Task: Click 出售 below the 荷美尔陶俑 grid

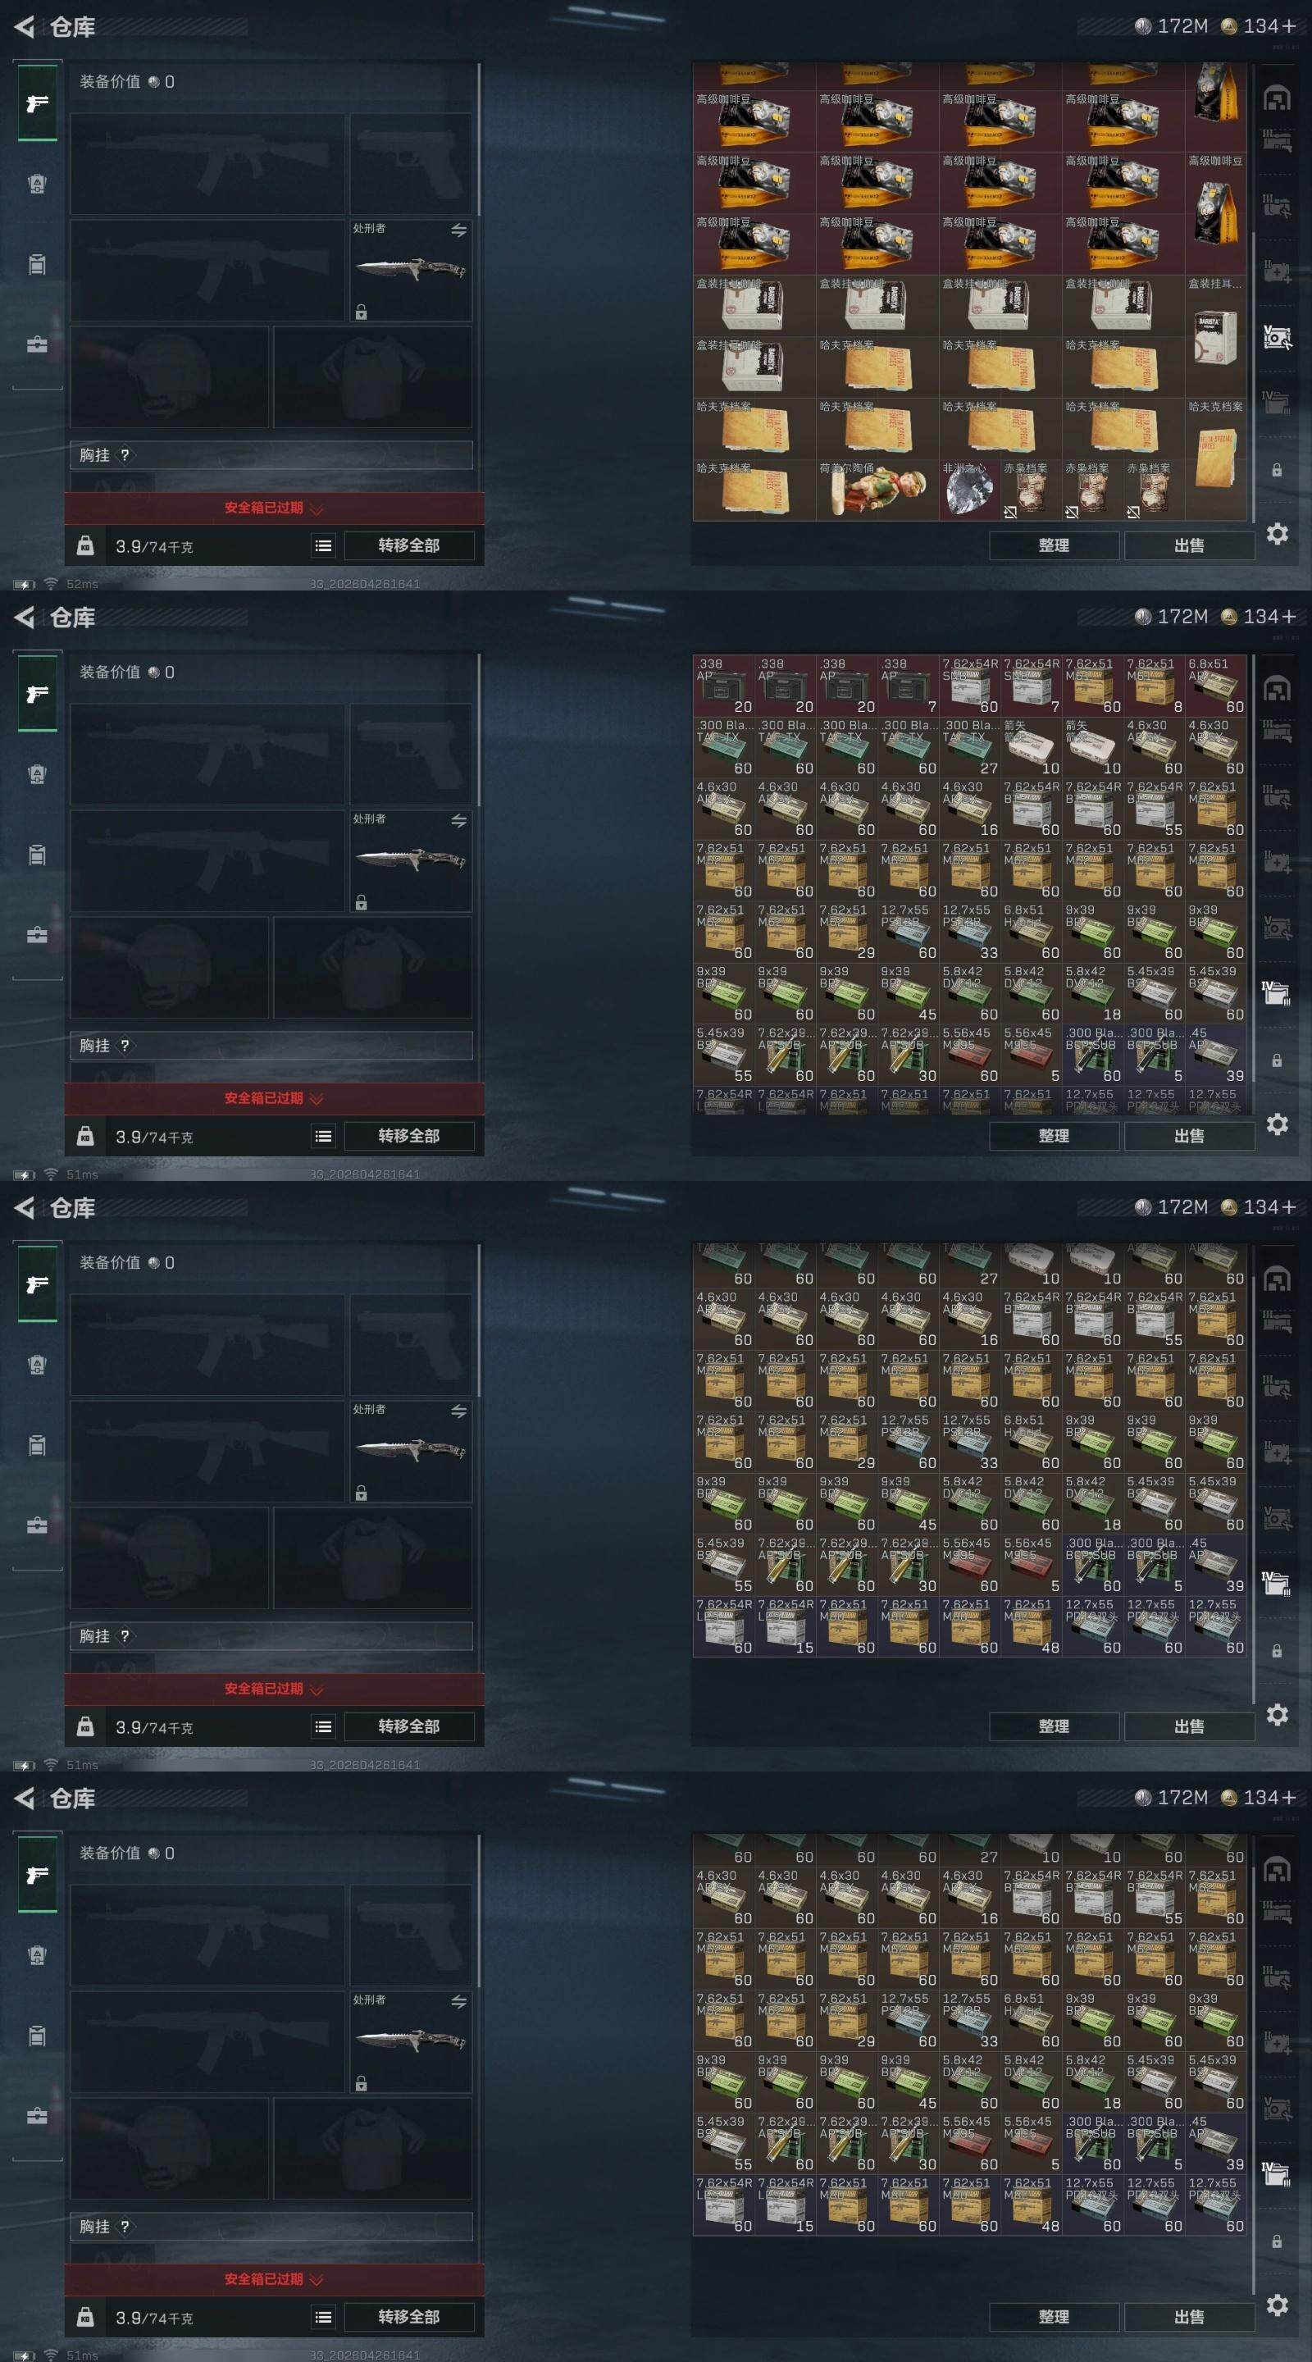Action: 1189,545
